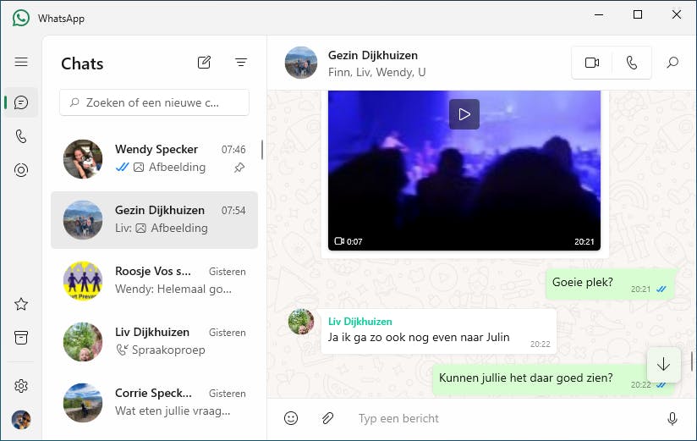Click the chat list scrollbar
The height and width of the screenshot is (441, 697).
[x=262, y=150]
